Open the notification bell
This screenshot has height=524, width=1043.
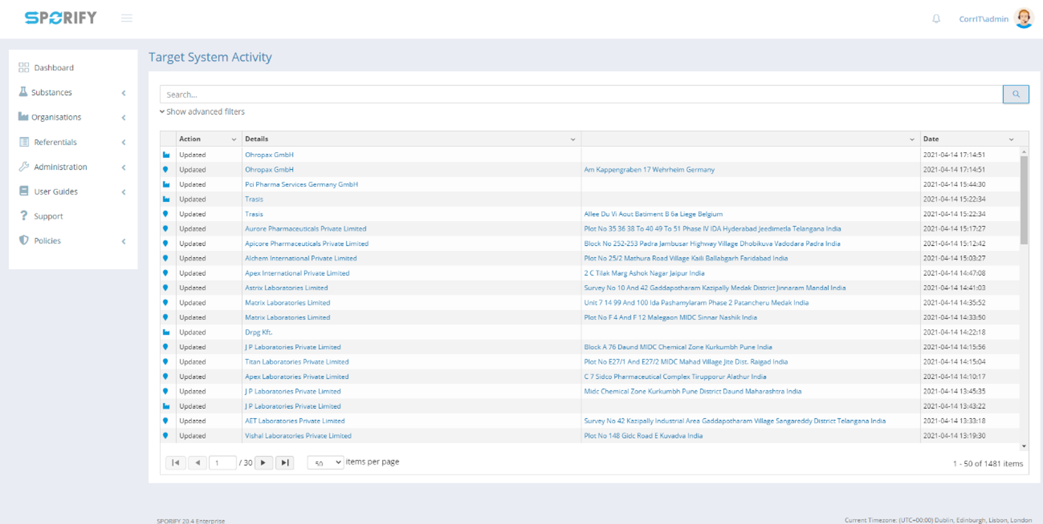[x=936, y=19]
